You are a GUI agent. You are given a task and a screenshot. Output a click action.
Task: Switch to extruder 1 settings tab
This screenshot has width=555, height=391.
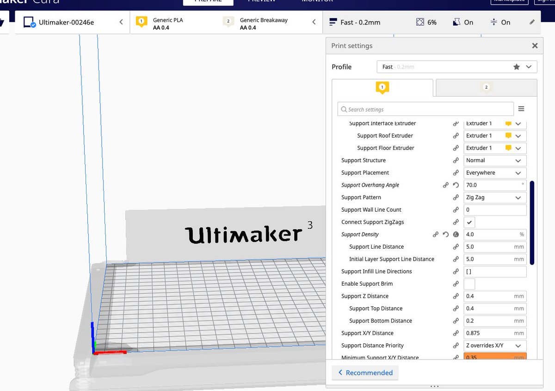coord(382,87)
